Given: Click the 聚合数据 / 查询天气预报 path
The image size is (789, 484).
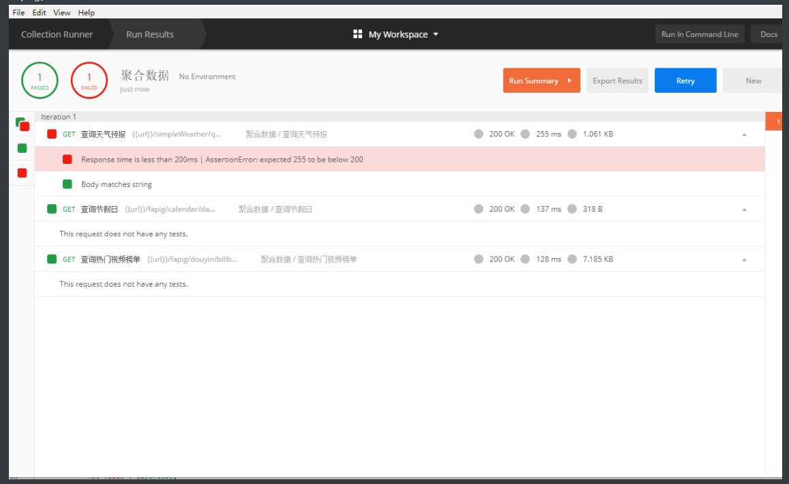Looking at the screenshot, I should tap(286, 134).
